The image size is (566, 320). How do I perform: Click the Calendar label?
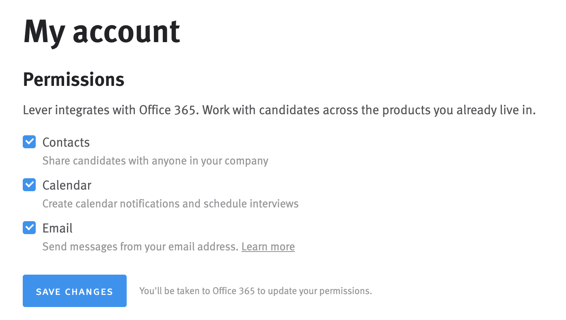(x=67, y=185)
